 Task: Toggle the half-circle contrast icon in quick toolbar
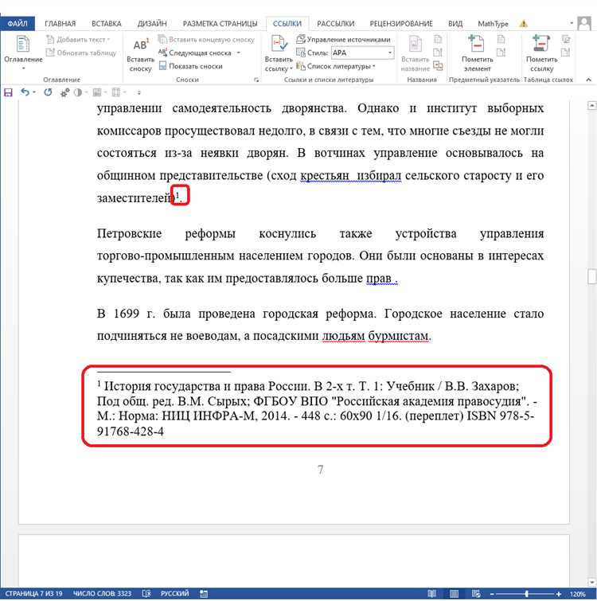[78, 92]
